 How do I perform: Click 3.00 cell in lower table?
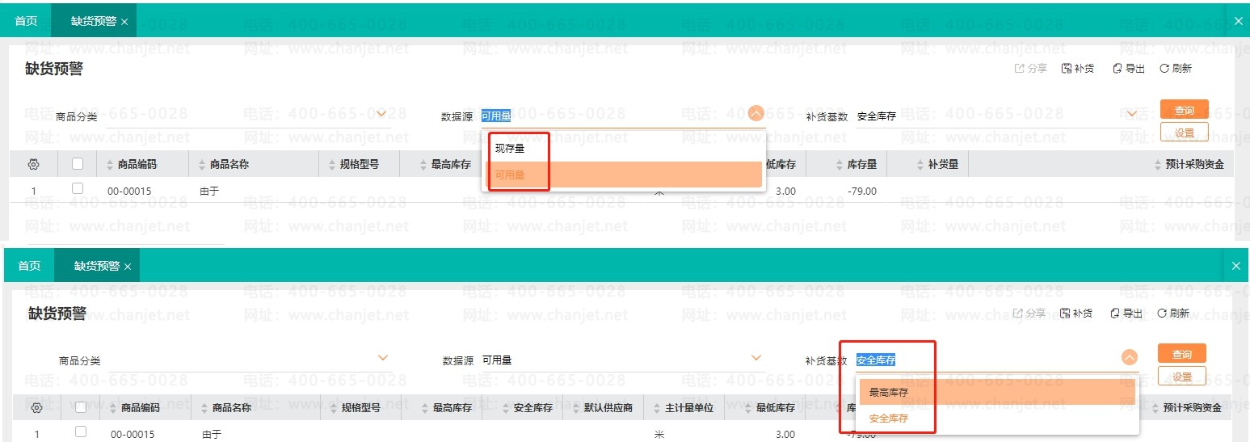coord(785,435)
